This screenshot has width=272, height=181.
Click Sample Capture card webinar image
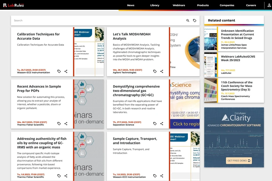tap(185, 156)
